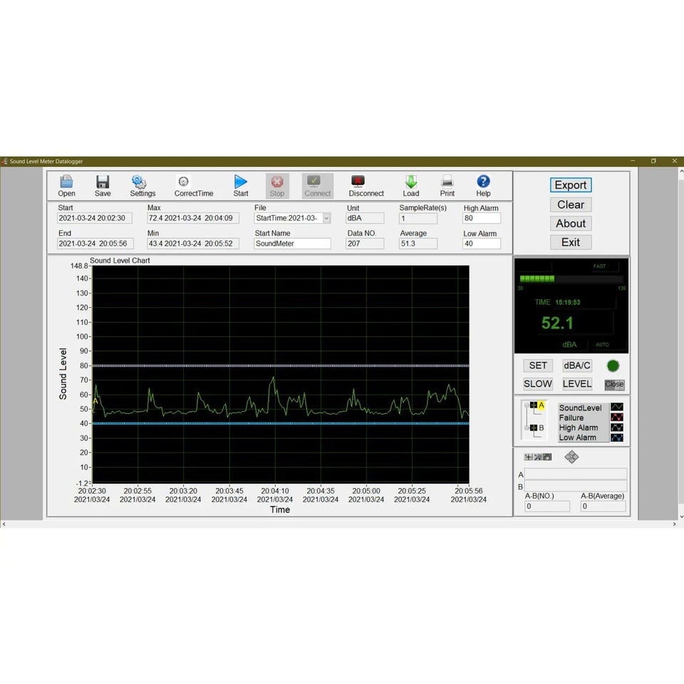
Task: Click the 52.1 dBA meter reading
Action: tap(557, 323)
